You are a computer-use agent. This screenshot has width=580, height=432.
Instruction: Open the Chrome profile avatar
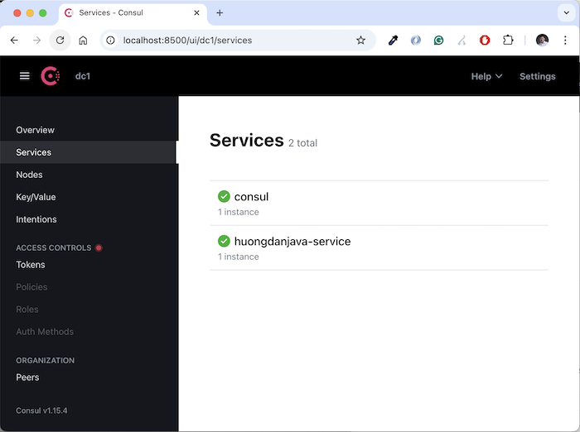[x=542, y=41]
